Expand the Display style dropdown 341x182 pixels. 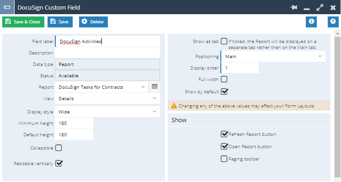click(x=107, y=112)
